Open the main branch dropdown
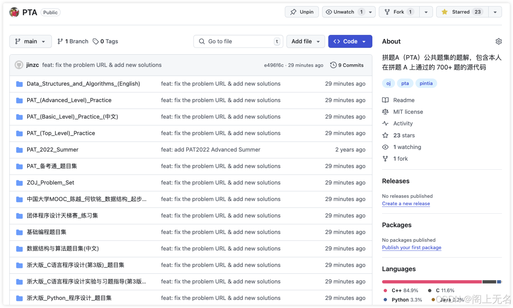This screenshot has height=308, width=513. pos(30,41)
